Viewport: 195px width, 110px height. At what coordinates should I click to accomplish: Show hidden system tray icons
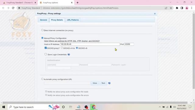160,107
